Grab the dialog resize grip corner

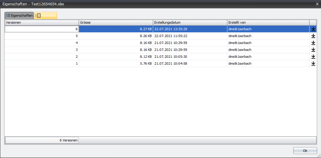coord(319,156)
